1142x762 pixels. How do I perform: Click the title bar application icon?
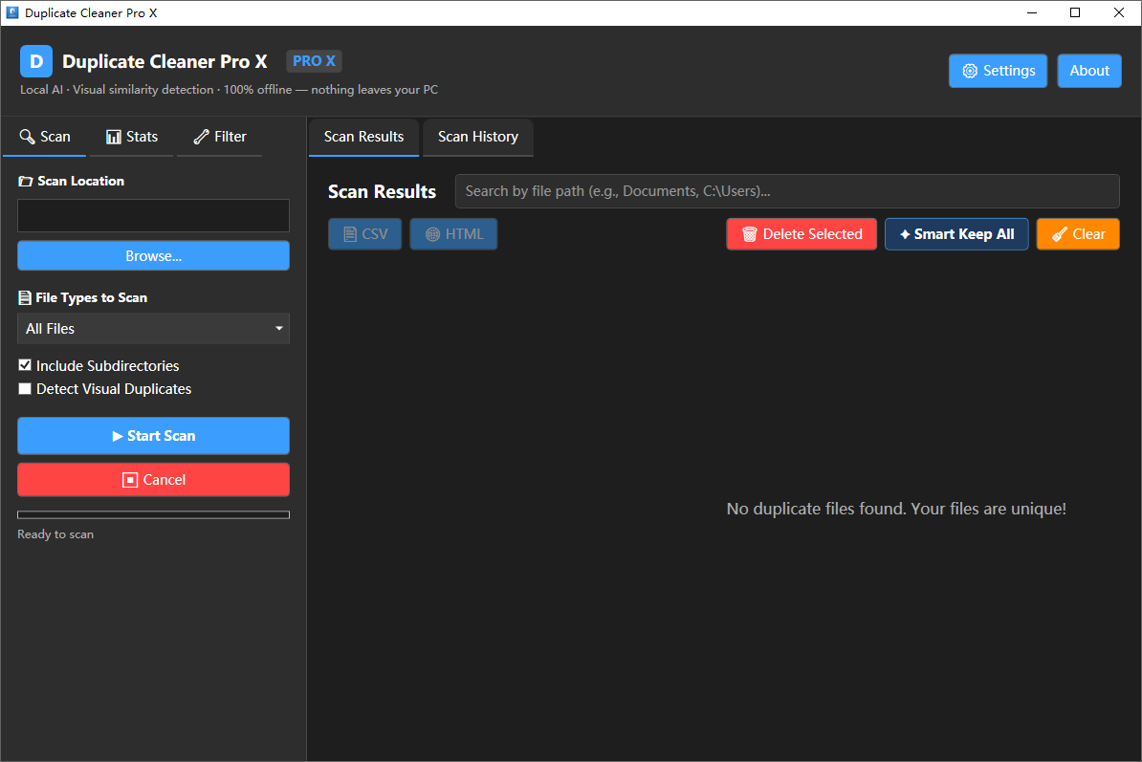[11, 12]
